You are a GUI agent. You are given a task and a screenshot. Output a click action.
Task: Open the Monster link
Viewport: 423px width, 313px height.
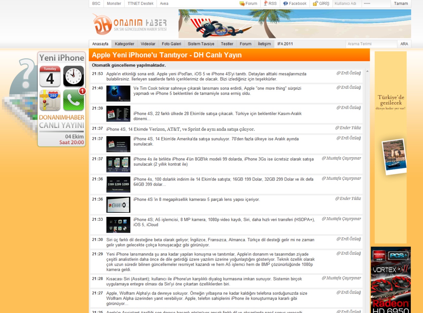coord(114,4)
